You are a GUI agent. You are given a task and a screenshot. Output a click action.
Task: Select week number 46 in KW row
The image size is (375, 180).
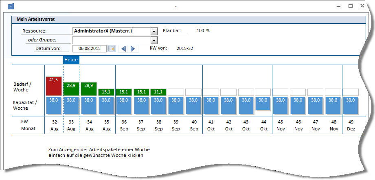(298, 122)
